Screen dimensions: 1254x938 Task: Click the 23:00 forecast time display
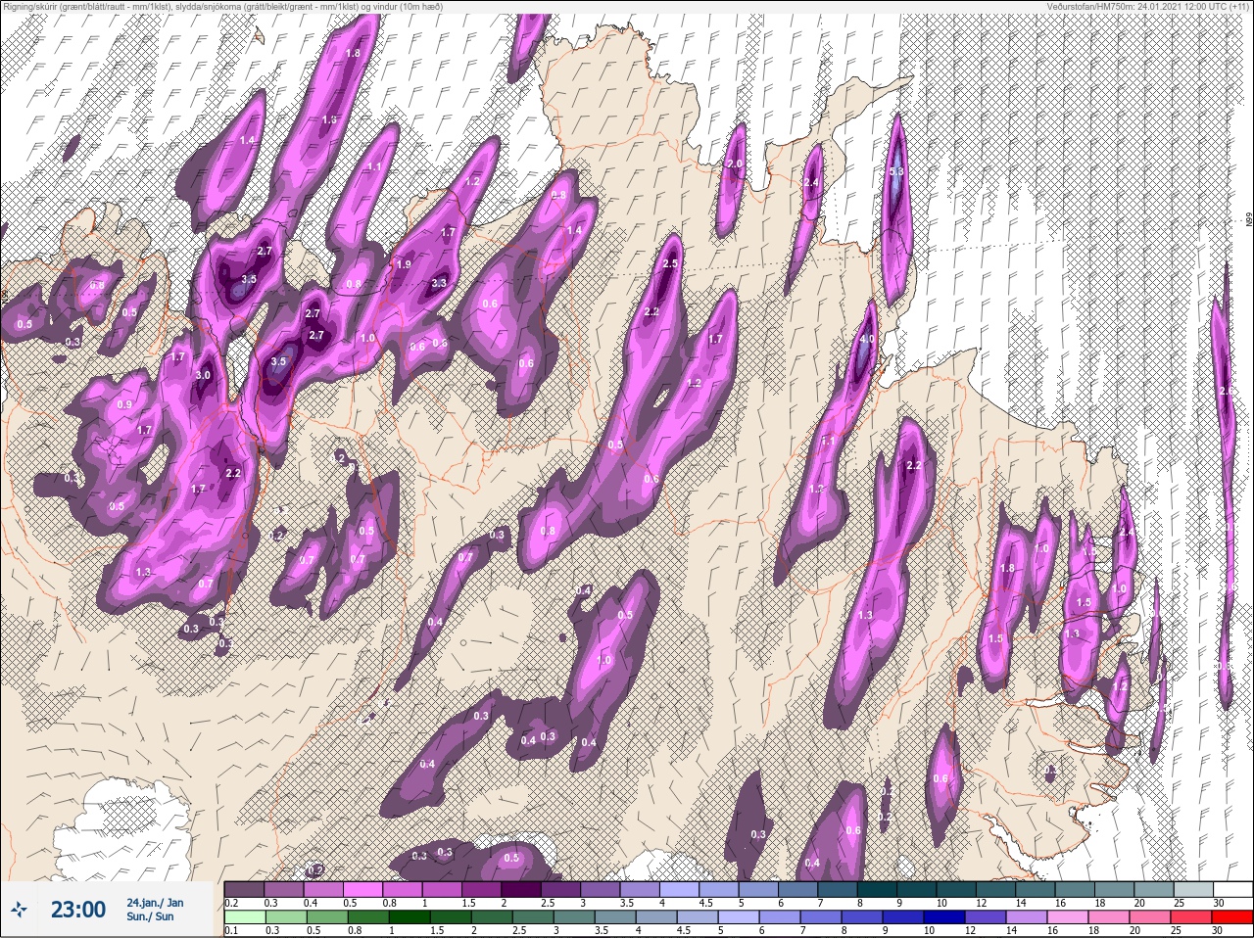tap(78, 910)
